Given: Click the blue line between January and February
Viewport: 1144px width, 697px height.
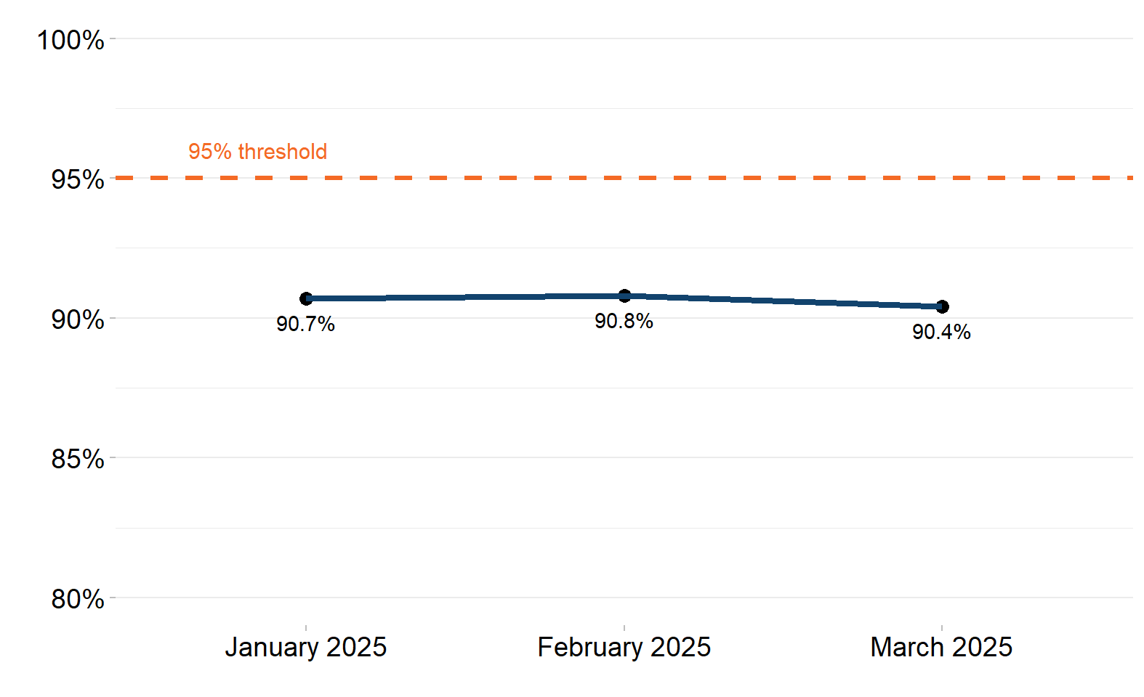Looking at the screenshot, I should coord(465,297).
